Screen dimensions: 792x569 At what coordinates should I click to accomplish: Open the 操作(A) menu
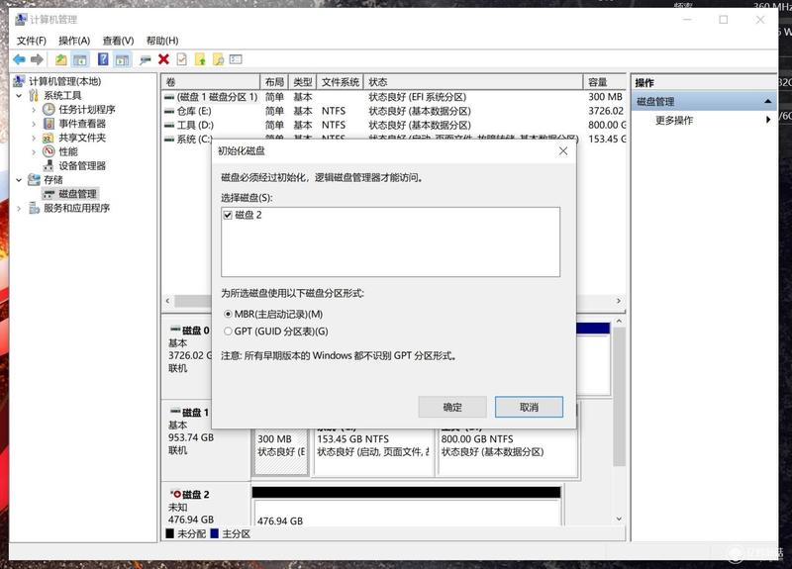pyautogui.click(x=74, y=41)
